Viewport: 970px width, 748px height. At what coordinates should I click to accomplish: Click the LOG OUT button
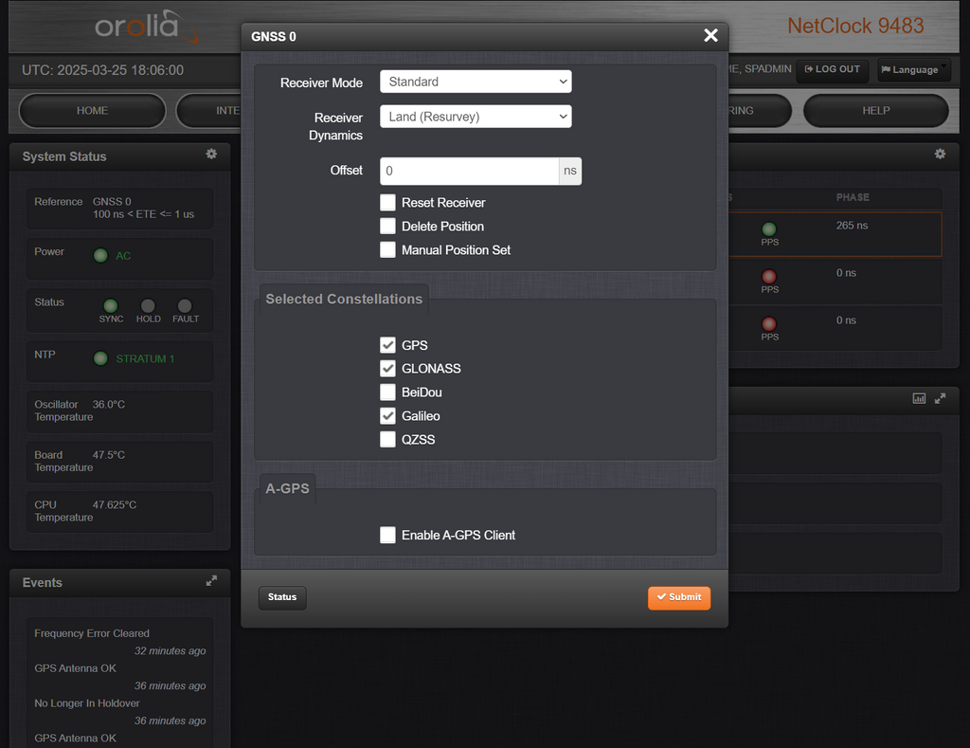pyautogui.click(x=832, y=69)
